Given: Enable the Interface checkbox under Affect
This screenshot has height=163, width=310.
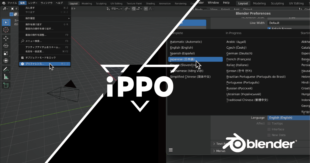Looking at the screenshot, I should 269,129.
